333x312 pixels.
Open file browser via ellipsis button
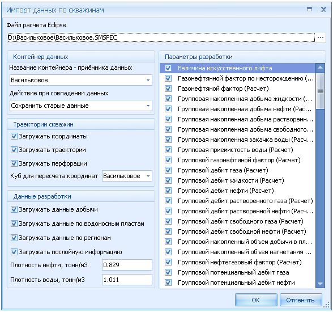click(321, 37)
